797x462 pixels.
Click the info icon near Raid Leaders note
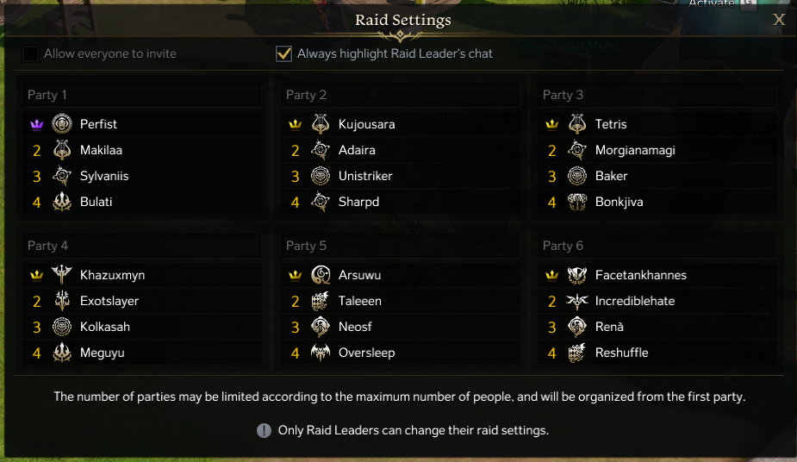point(264,430)
